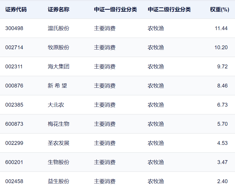Click the weight value 2.40
Screen dimensions: 235x189
(x=222, y=181)
